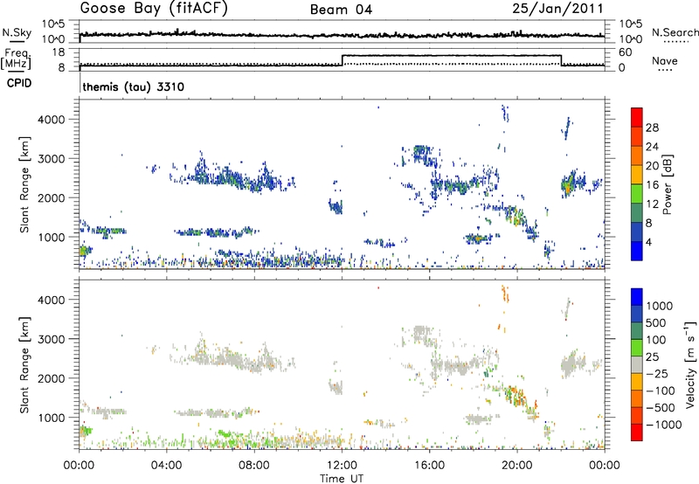Screen dimensions: 699x484
Task: Click the 'Power [dB]' color bar title
Action: coord(667,184)
